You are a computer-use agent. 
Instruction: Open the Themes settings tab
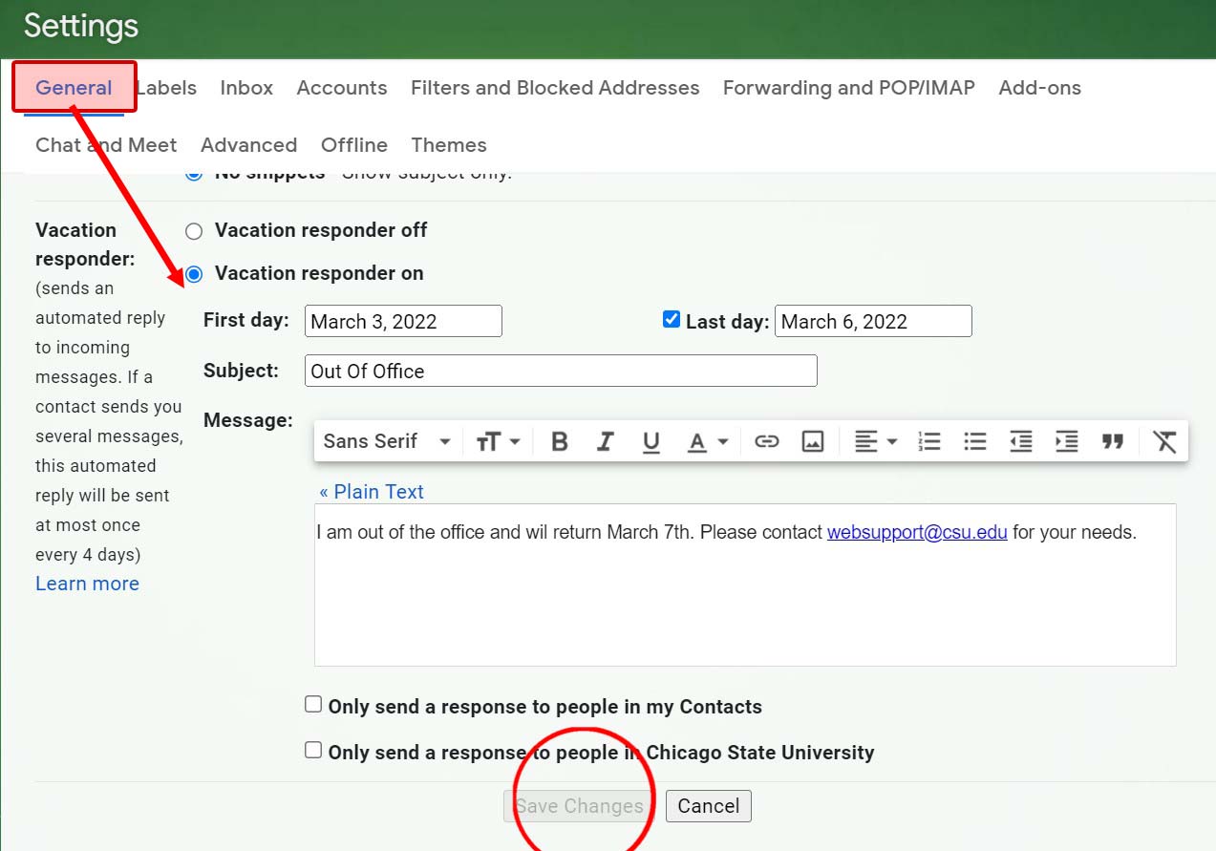(x=449, y=145)
